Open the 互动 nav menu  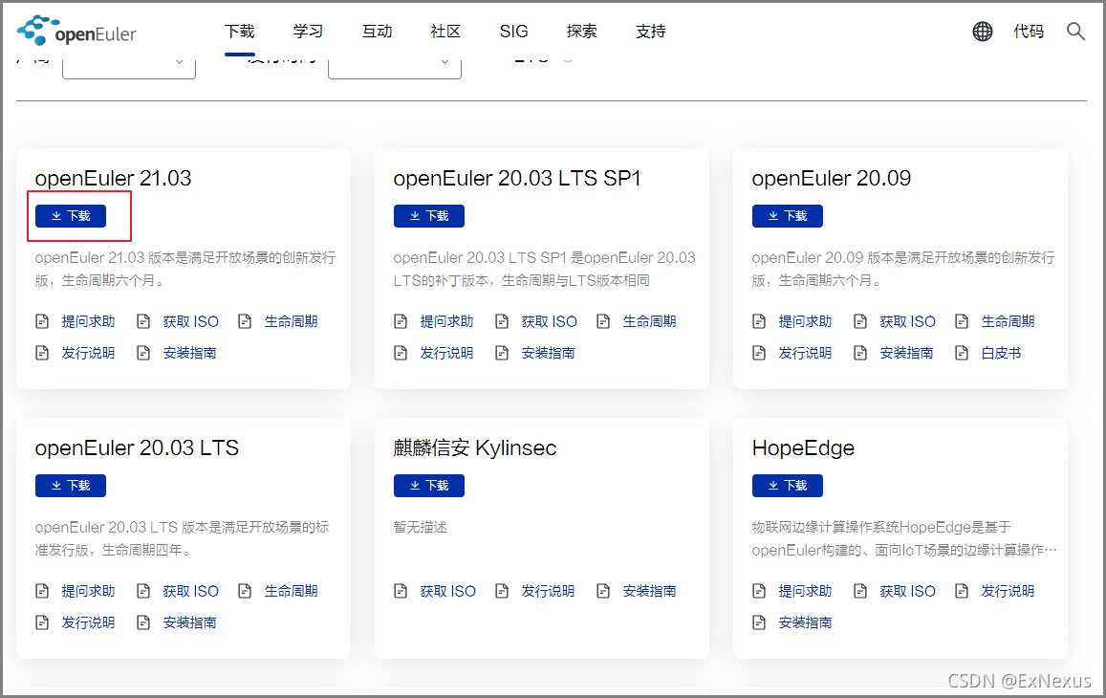[x=377, y=31]
